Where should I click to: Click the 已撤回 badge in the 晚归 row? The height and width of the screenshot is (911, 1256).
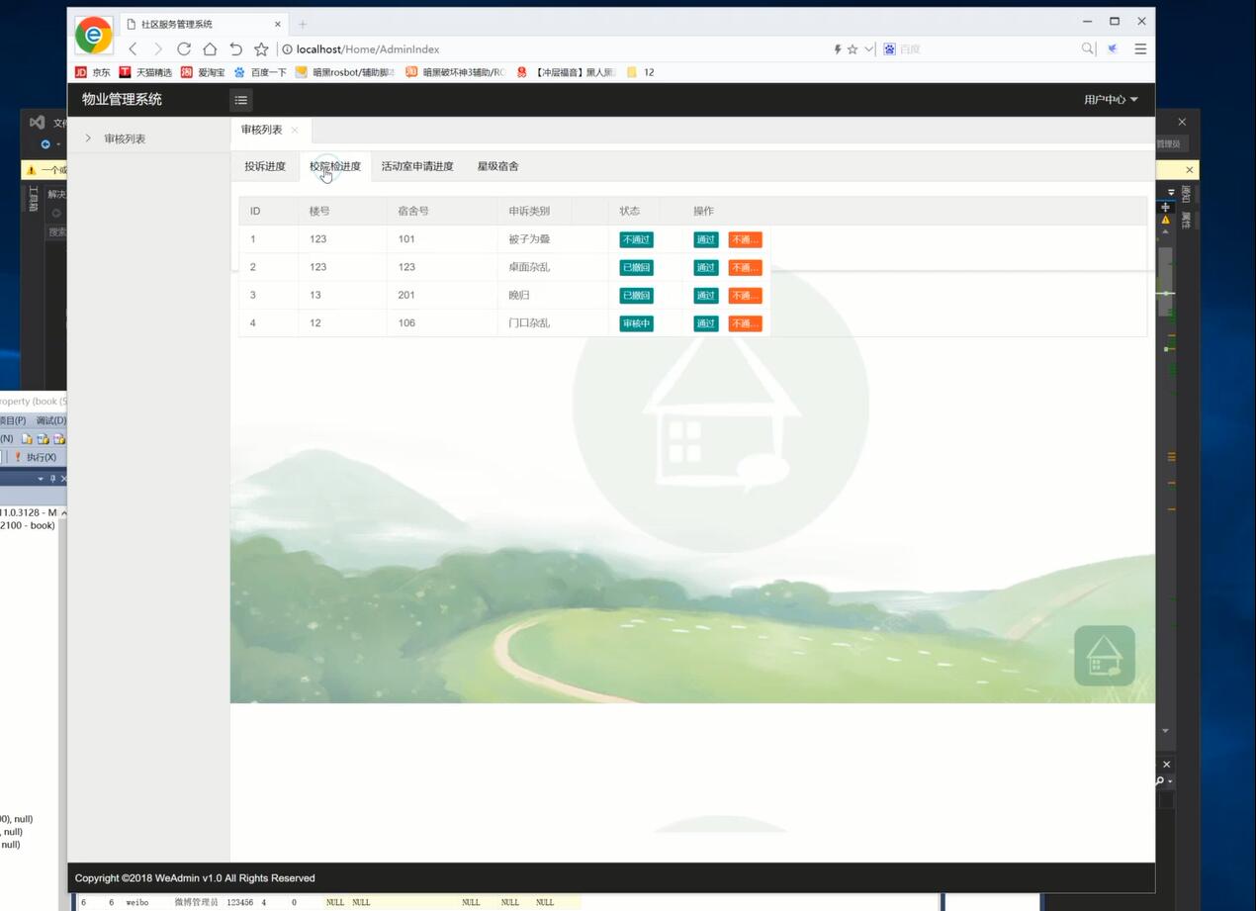pyautogui.click(x=636, y=295)
